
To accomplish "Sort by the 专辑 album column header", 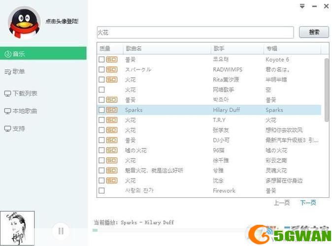I will [293, 48].
